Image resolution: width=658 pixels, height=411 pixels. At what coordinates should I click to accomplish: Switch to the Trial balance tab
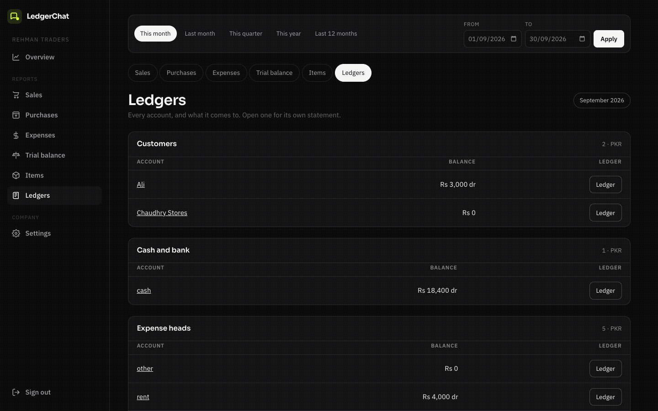[x=274, y=73]
